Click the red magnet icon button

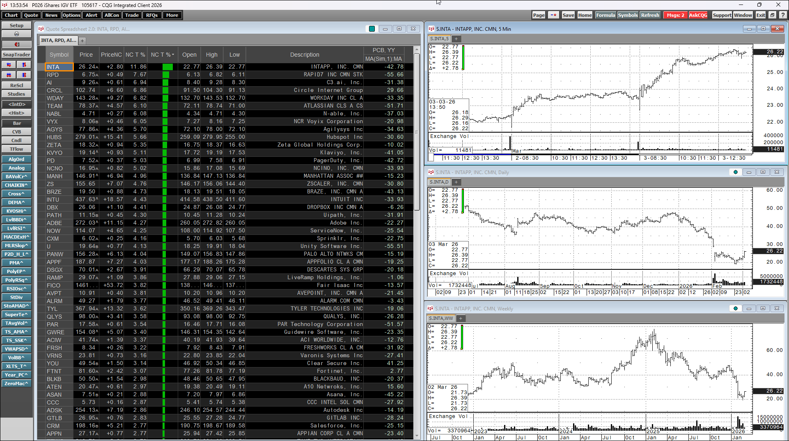(16, 44)
